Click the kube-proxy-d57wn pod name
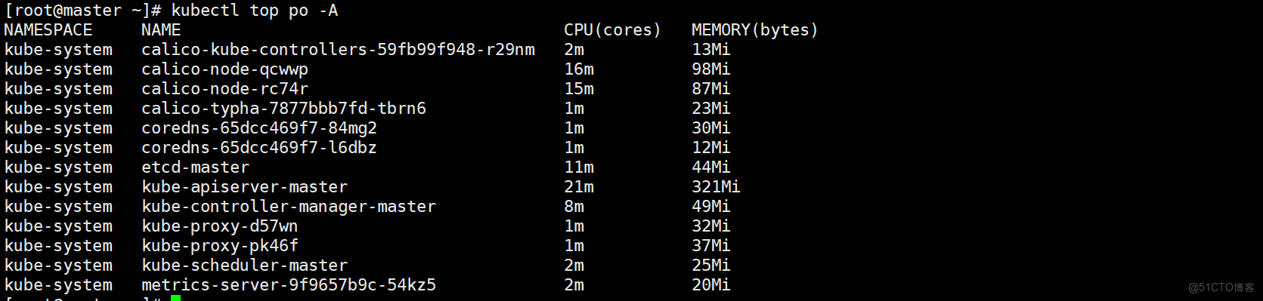The width and height of the screenshot is (1263, 301). pyautogui.click(x=219, y=226)
